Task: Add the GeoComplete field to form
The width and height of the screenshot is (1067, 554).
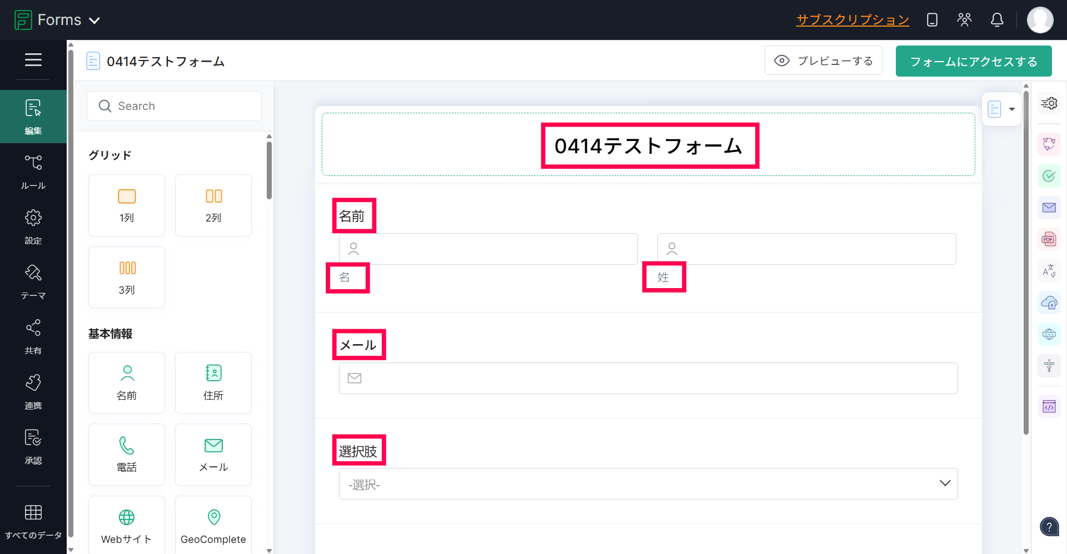Action: click(x=213, y=525)
